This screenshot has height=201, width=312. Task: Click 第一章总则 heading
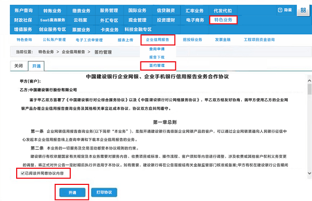point(165,122)
